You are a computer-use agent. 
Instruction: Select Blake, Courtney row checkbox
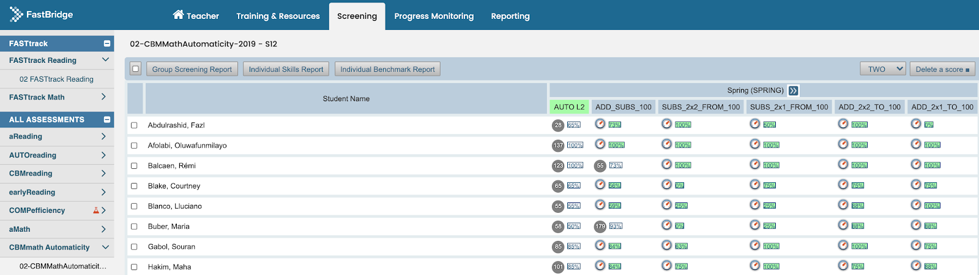pyautogui.click(x=134, y=186)
